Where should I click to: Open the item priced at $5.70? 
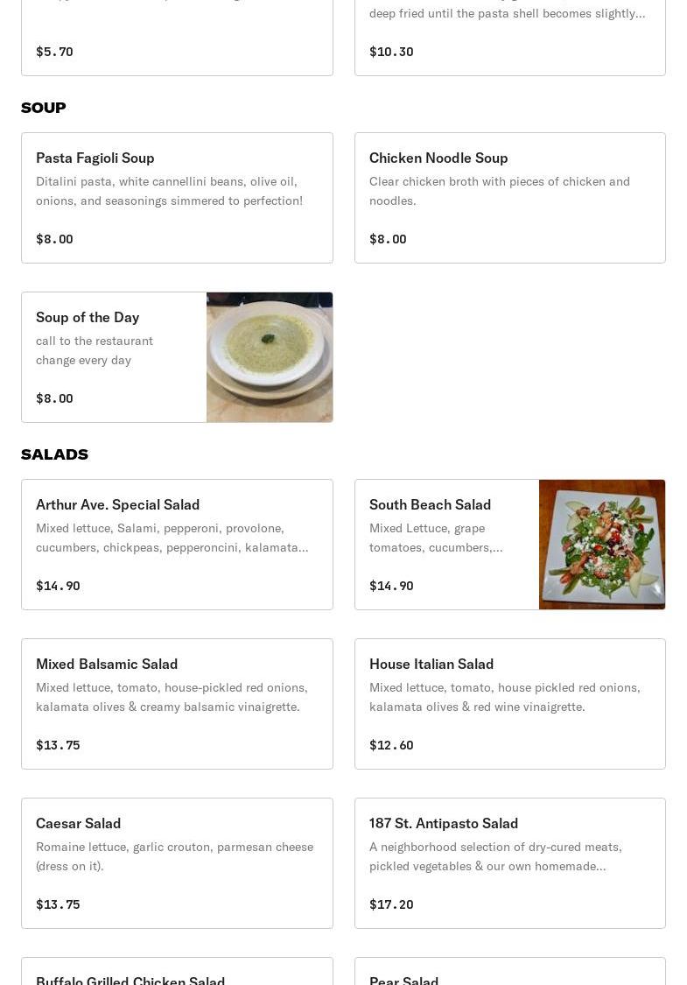(177, 39)
